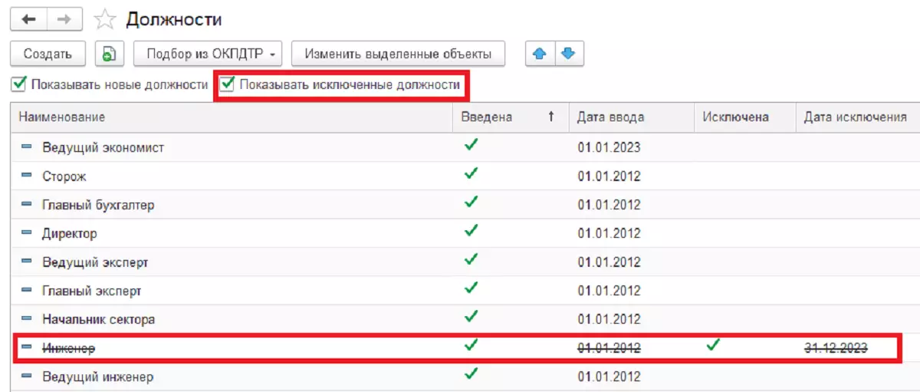
Task: Click Изменить выделенные объекты button
Action: [x=397, y=54]
